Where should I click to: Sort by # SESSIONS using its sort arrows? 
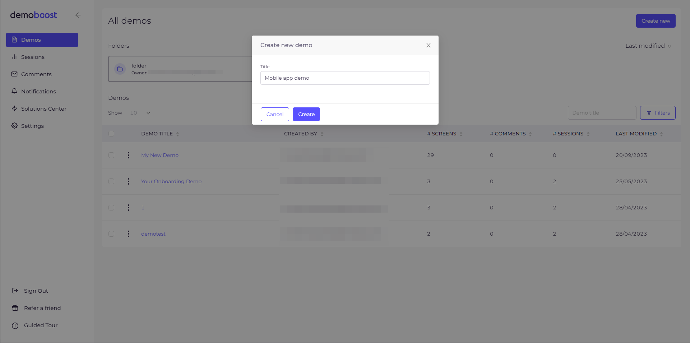point(588,134)
